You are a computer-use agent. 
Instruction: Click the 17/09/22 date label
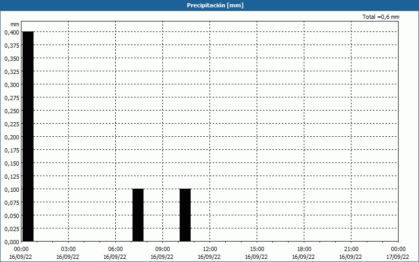coord(398,257)
